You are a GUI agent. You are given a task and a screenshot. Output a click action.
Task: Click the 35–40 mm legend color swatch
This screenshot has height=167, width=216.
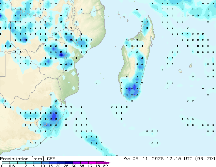click(x=84, y=163)
